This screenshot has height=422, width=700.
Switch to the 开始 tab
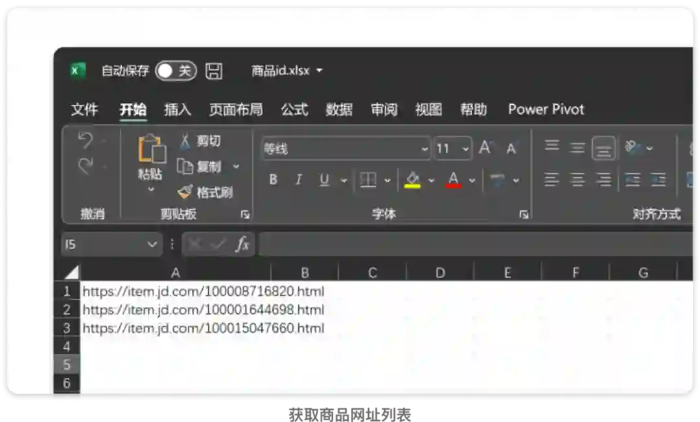[x=133, y=109]
